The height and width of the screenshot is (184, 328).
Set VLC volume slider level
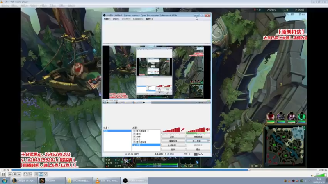(x=321, y=175)
